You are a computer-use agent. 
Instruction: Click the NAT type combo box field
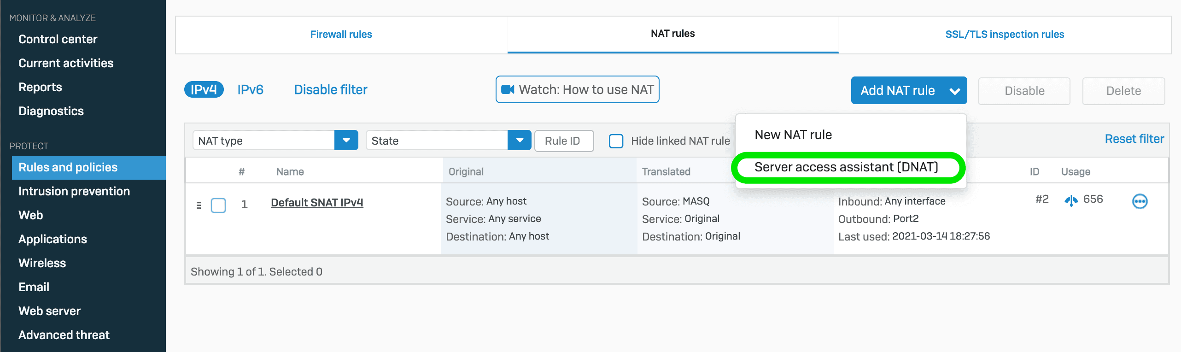[275, 141]
